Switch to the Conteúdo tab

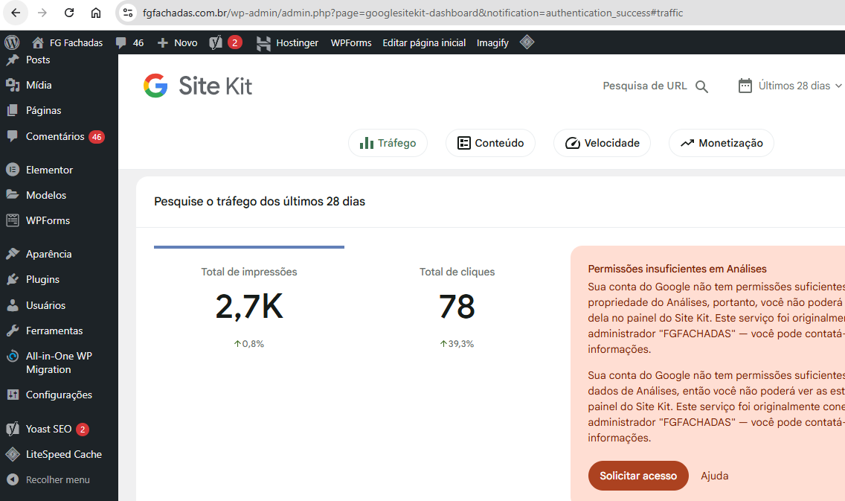click(490, 143)
